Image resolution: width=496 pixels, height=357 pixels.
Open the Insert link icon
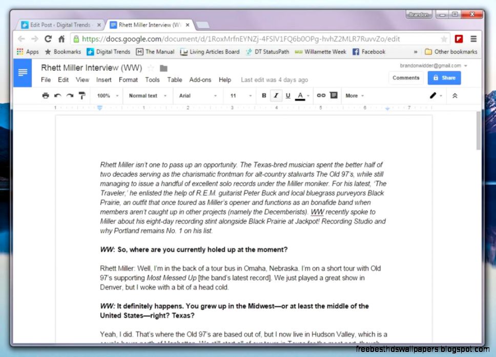(322, 96)
